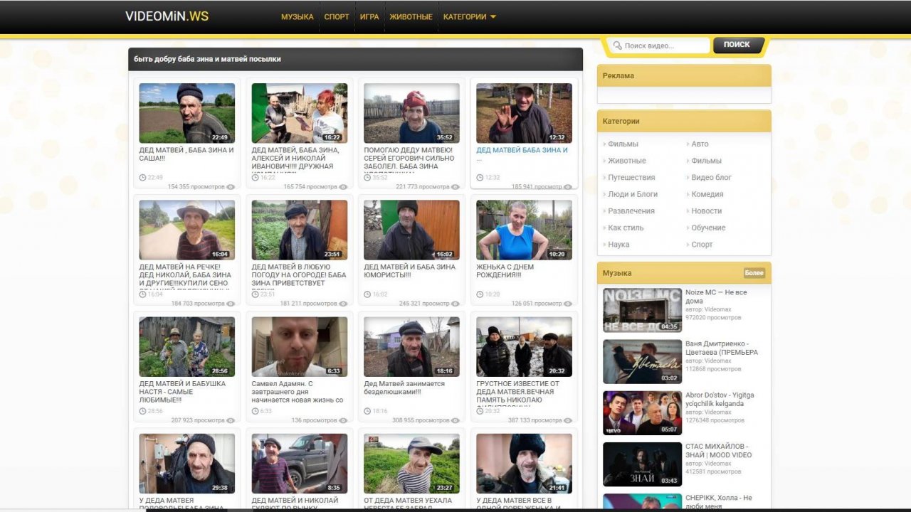The width and height of the screenshot is (911, 512).
Task: Open the Abror Do'stov thumbnail showing 05:07
Action: 642,413
